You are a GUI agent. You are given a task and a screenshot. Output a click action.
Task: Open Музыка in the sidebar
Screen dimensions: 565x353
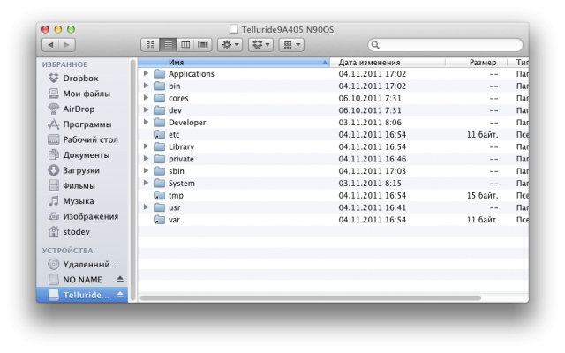(71, 201)
